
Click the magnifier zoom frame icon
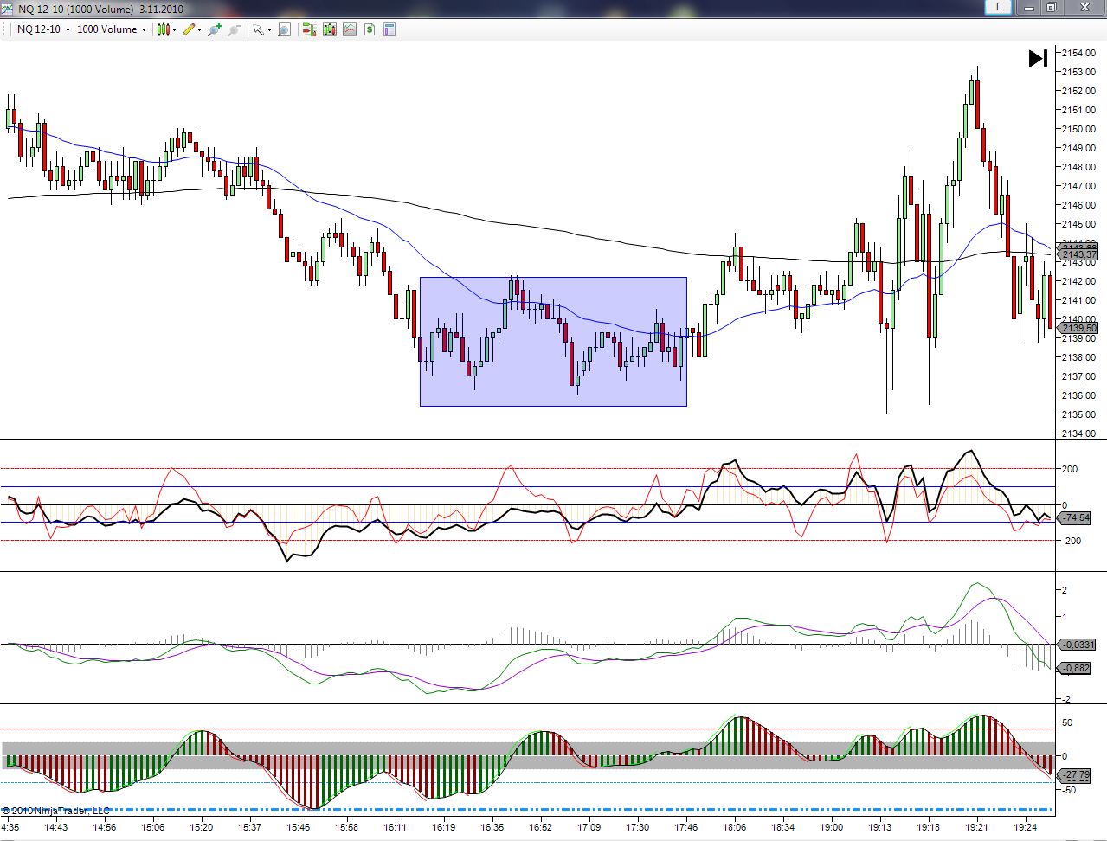[284, 29]
